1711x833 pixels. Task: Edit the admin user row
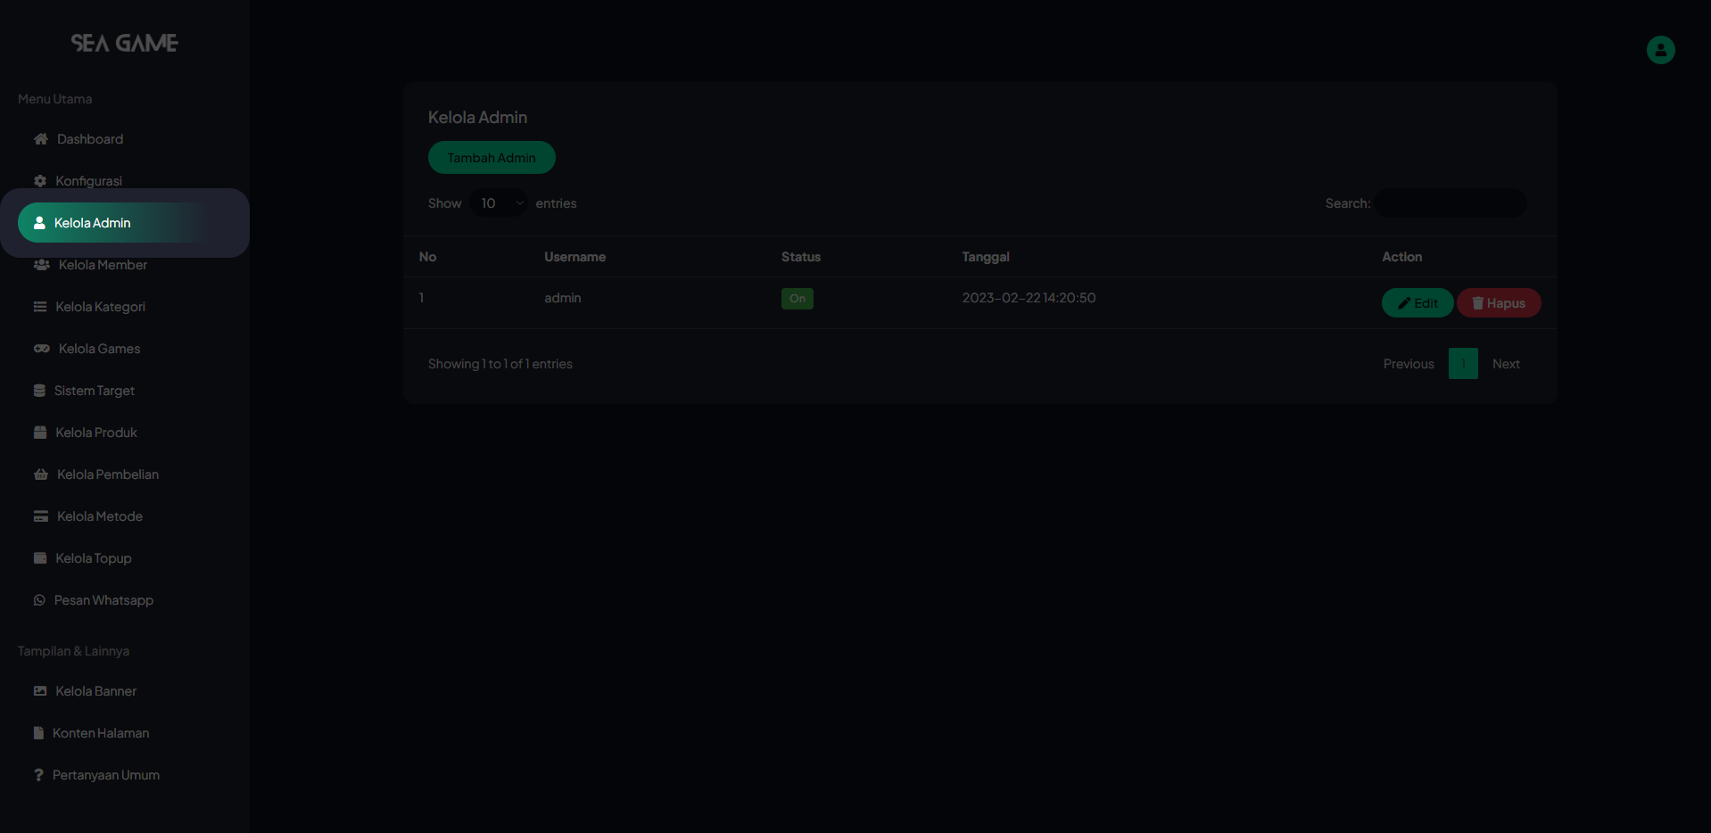point(1418,303)
